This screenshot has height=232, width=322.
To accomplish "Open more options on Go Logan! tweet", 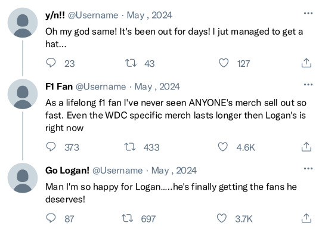I will point(308,169).
